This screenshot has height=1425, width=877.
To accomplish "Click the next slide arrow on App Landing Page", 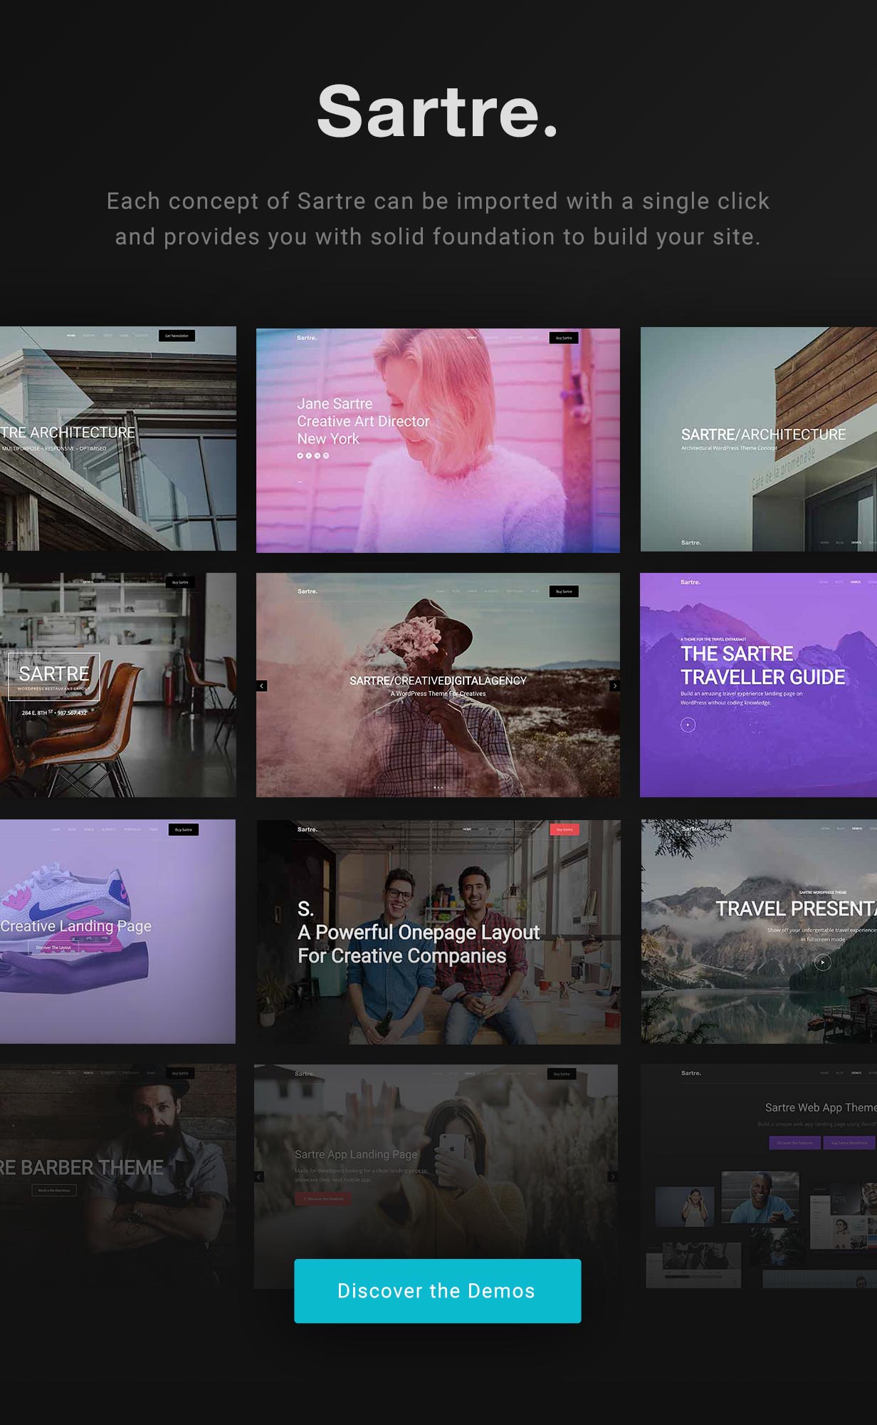I will coord(612,1176).
